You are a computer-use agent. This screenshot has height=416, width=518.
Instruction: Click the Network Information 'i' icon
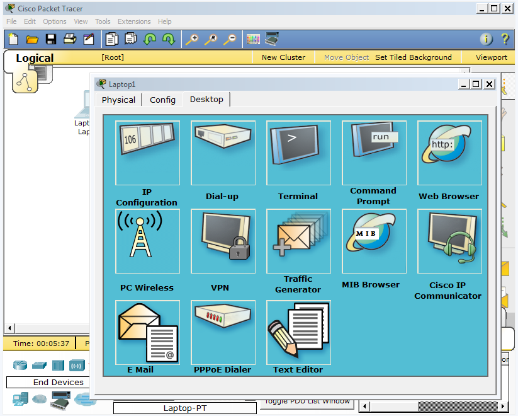(486, 39)
